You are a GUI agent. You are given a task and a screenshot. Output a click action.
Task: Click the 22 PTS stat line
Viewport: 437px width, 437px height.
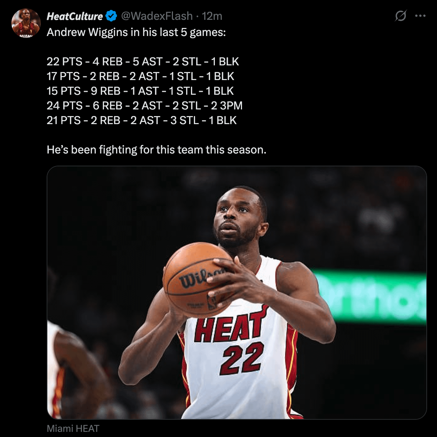point(142,61)
